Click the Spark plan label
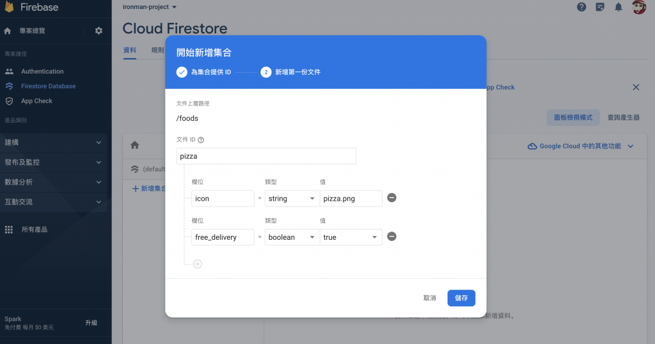Screen dimensions: 655x344 coord(13,319)
